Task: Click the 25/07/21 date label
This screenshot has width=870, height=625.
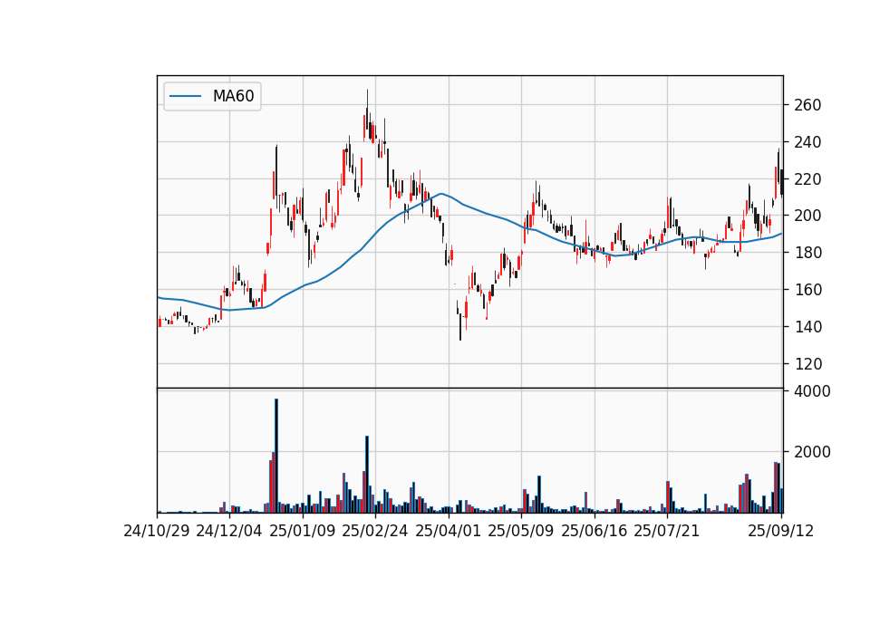Action: tap(667, 531)
